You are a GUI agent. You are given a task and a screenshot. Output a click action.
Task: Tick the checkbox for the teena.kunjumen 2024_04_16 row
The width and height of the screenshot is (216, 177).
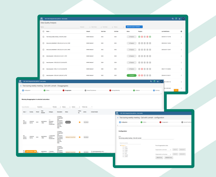pos(43,75)
